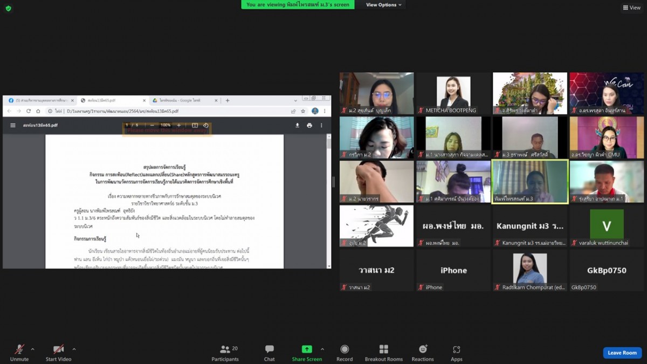Expand audio options arrow beside Unmute
This screenshot has height=364, width=647.
tap(32, 349)
